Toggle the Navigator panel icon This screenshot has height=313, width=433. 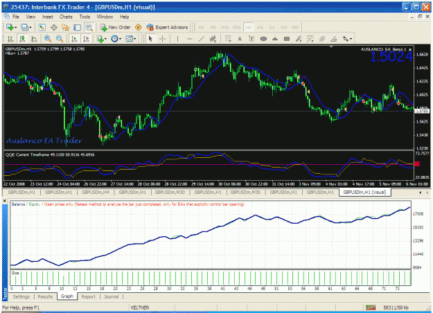[65, 27]
